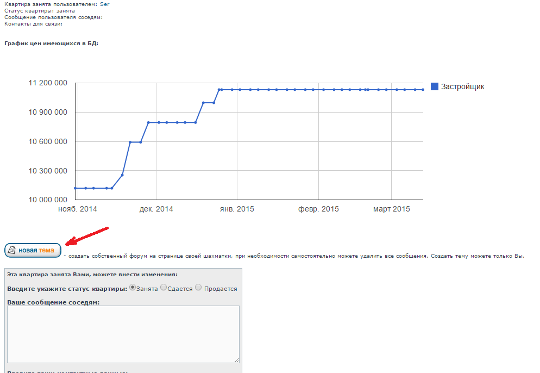Click the 10 000 000 y-axis label
Screen dimensions: 540x373
click(x=47, y=200)
